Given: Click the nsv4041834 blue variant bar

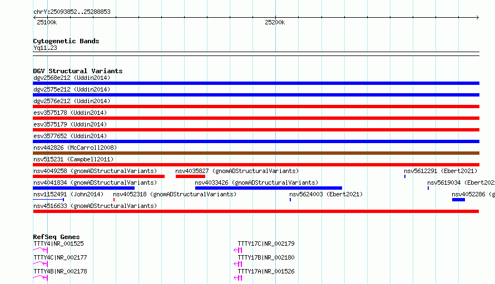Looking at the screenshot, I should click(83, 188).
